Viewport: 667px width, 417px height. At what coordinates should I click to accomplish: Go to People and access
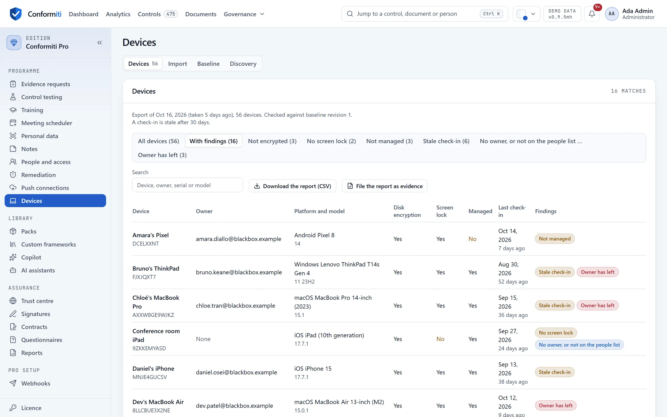click(55, 162)
